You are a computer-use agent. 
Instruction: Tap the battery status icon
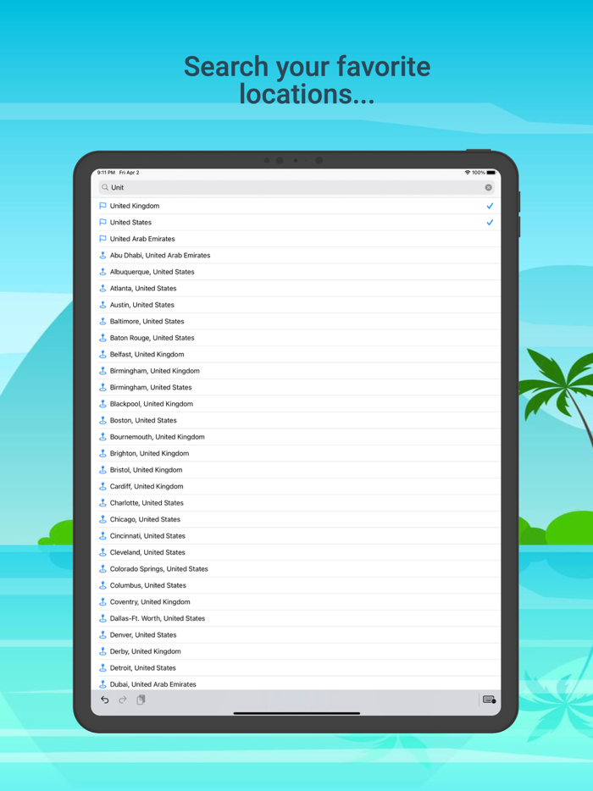click(491, 173)
